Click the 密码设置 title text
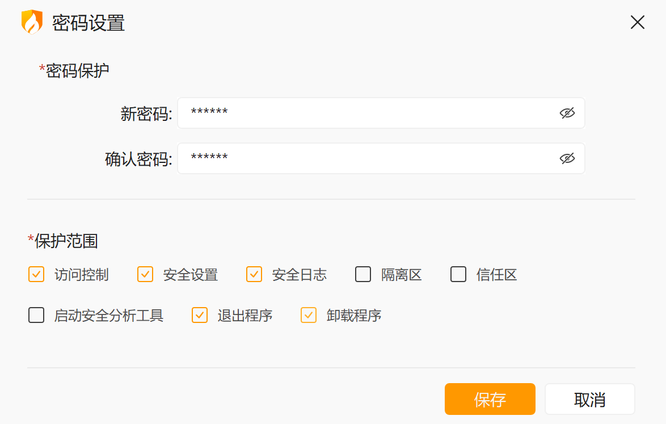 tap(88, 23)
